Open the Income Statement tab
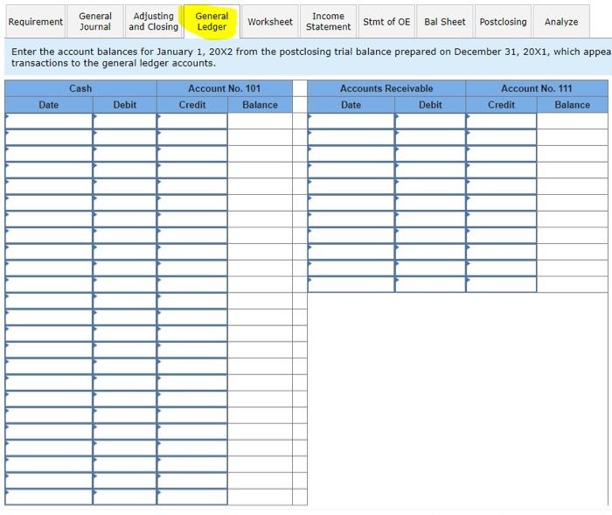 coord(328,22)
